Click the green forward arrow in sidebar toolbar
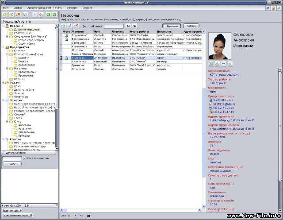This screenshot has width=283, height=220. coord(54,15)
